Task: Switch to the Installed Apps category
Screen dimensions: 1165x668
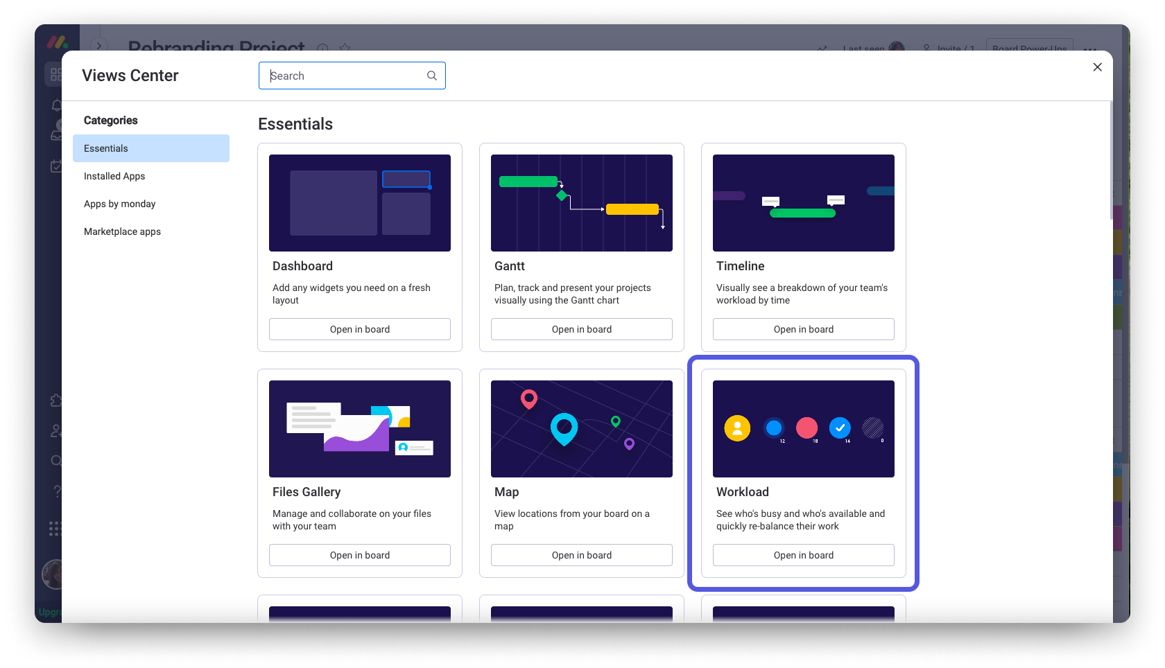Action: click(x=151, y=176)
